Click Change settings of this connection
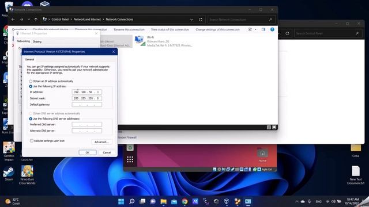Screen dimensions: 369x207 (x=217, y=29)
